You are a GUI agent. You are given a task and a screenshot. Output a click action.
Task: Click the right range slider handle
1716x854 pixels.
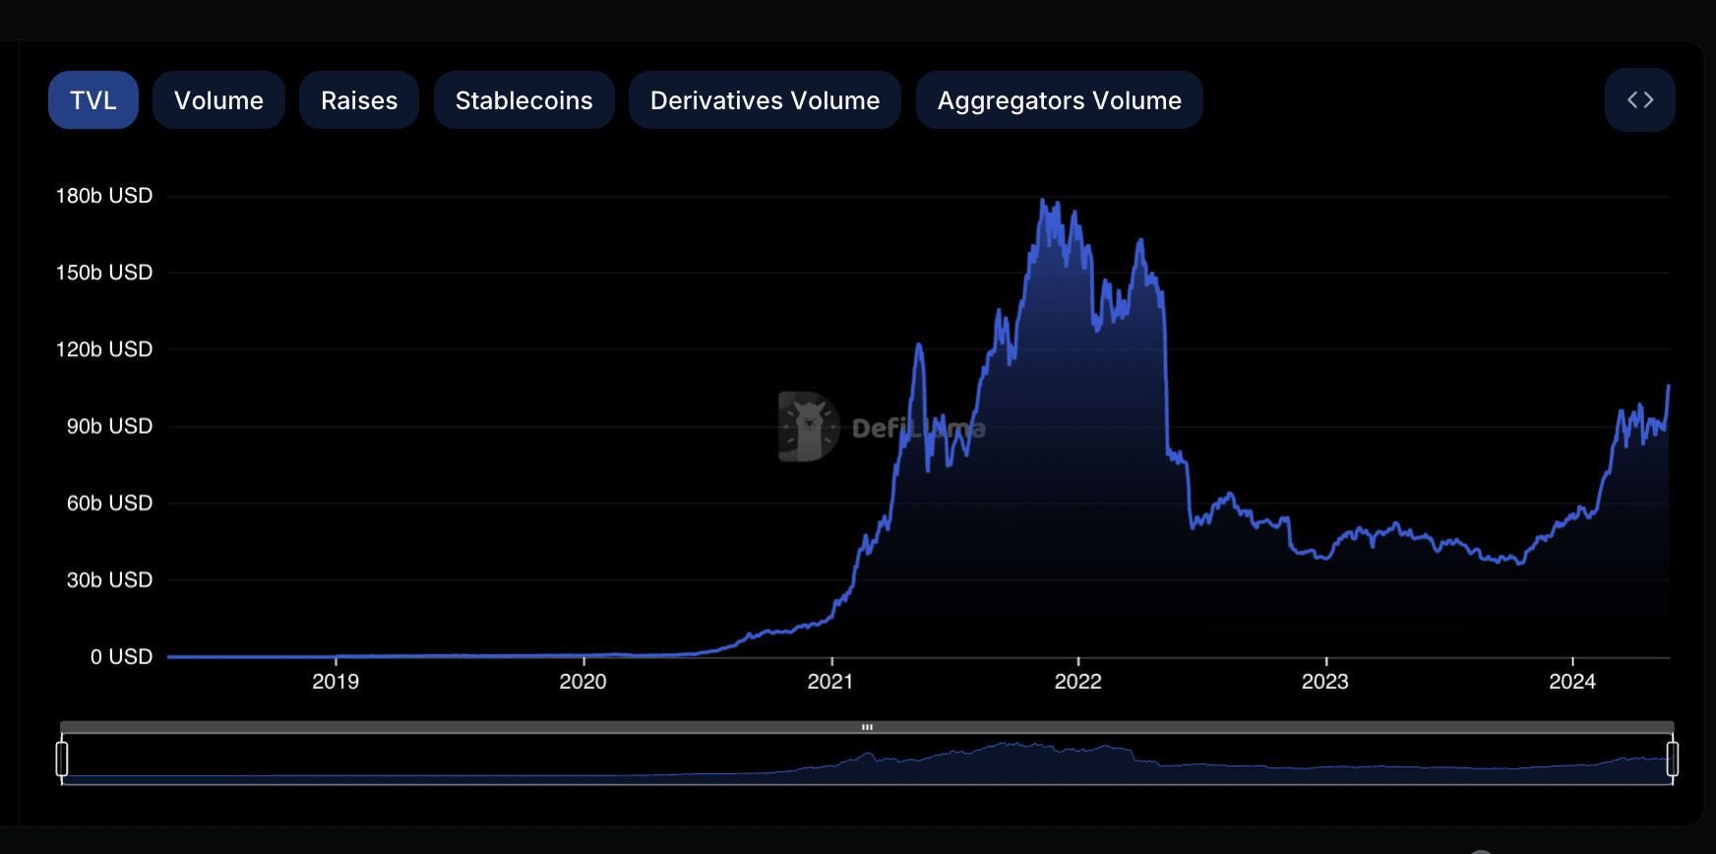pos(1672,759)
